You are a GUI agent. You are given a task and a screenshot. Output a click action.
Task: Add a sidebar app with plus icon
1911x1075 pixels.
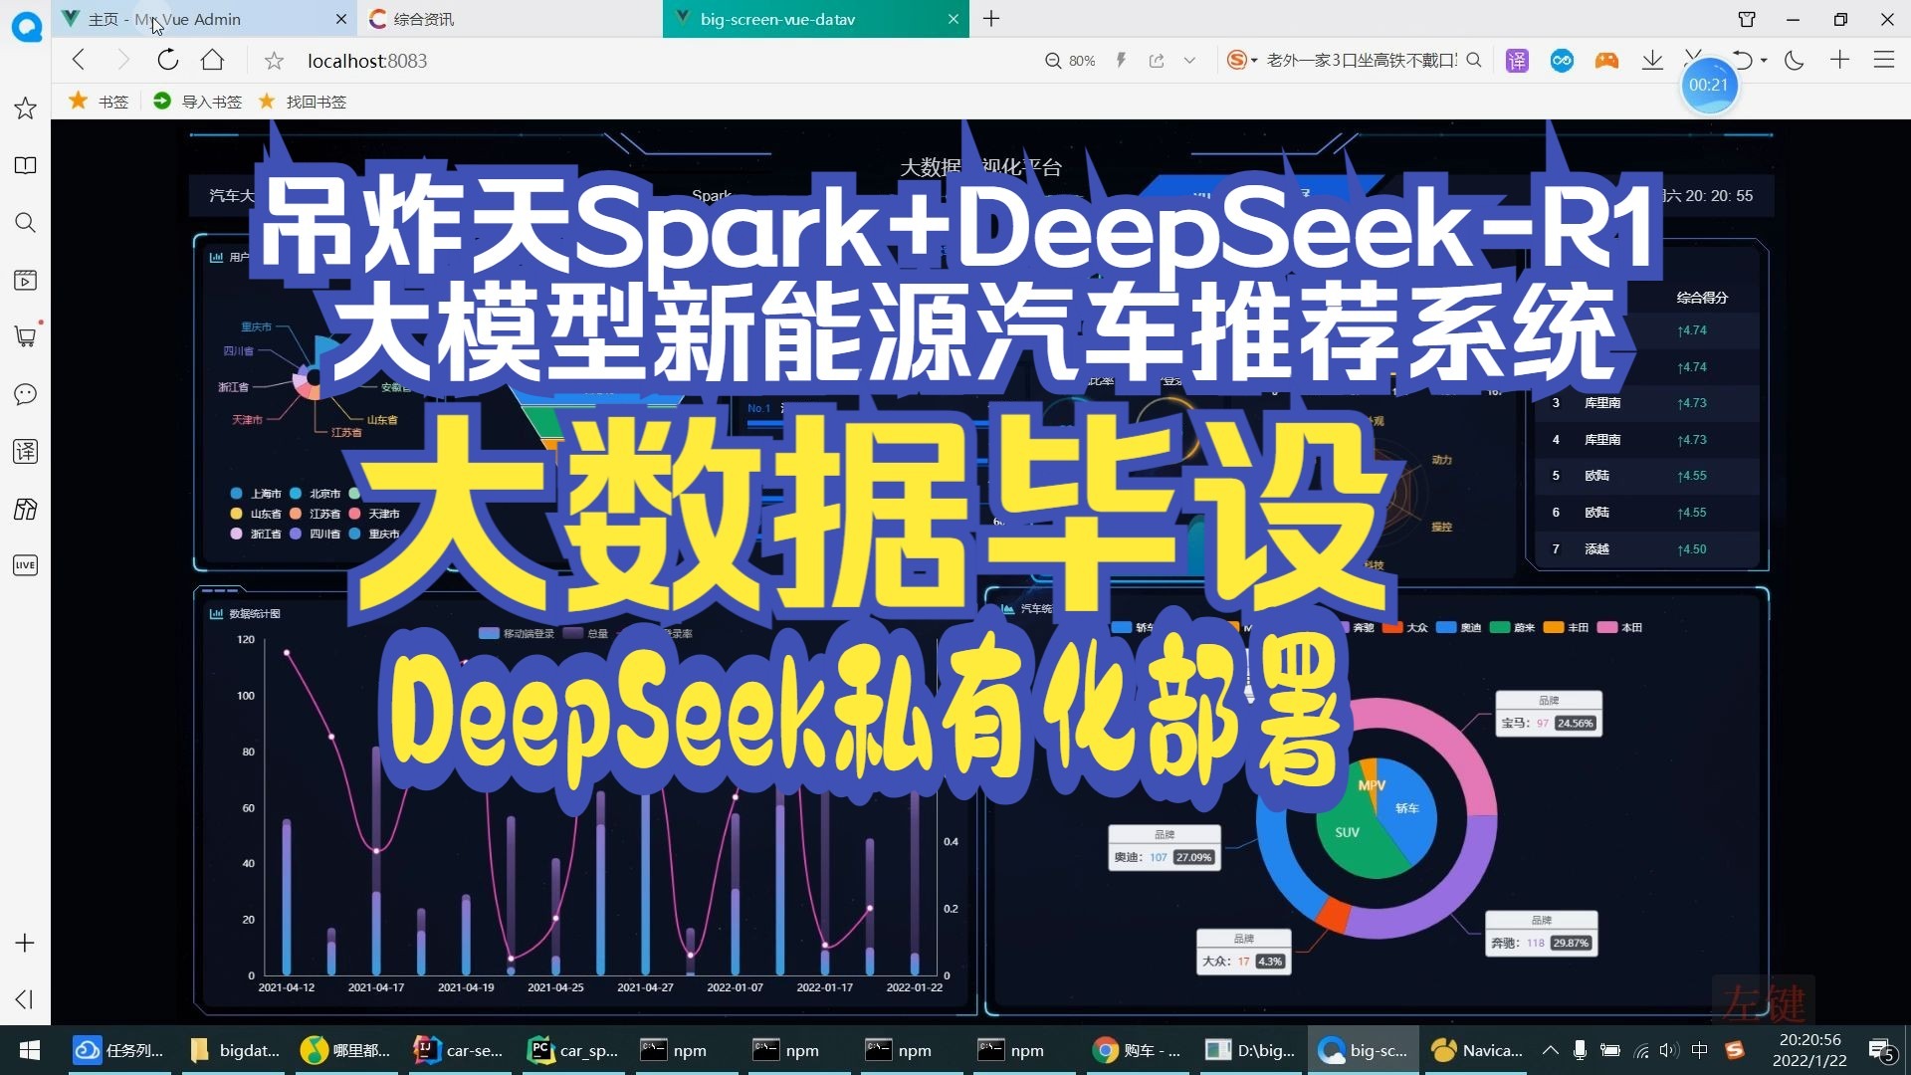coord(26,943)
